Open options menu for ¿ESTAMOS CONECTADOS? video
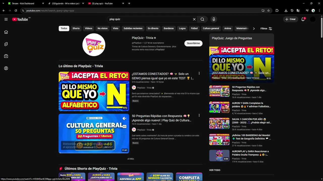Image resolution: width=323 pixels, height=181 pixels. point(199,73)
